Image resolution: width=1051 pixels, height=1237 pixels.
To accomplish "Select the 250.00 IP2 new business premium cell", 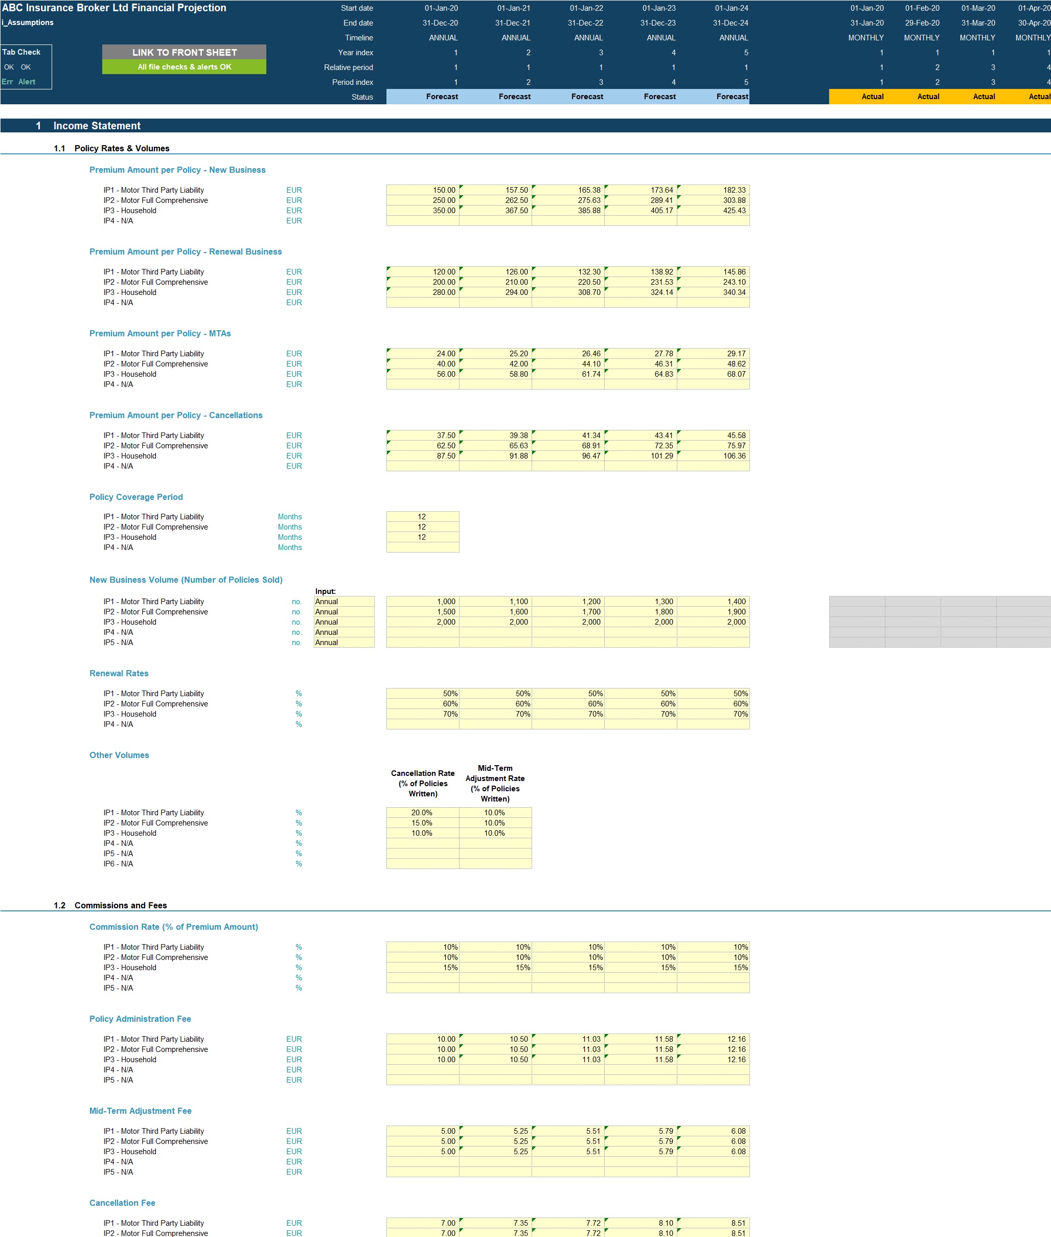I will [x=422, y=200].
